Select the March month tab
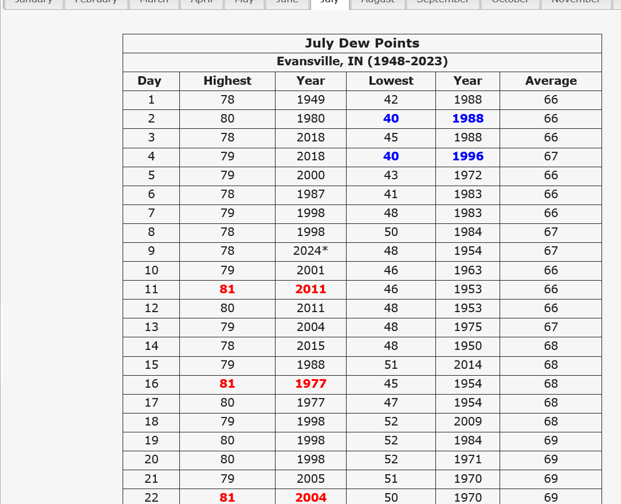The height and width of the screenshot is (504, 621). [154, 3]
